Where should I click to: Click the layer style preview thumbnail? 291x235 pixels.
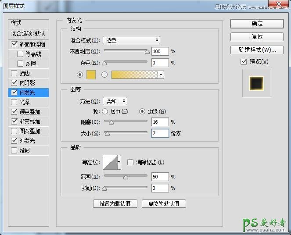pyautogui.click(x=257, y=83)
